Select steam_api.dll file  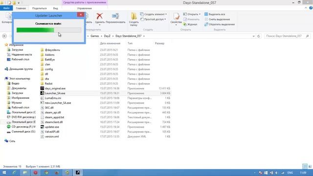53,112
